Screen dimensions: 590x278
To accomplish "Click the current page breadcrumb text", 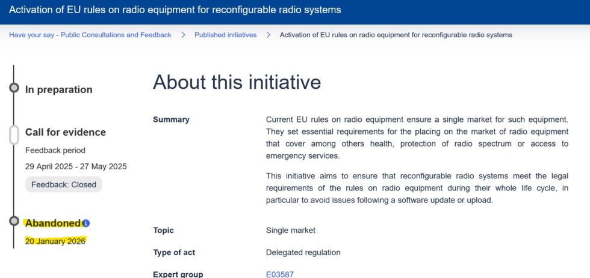I will pos(396,35).
